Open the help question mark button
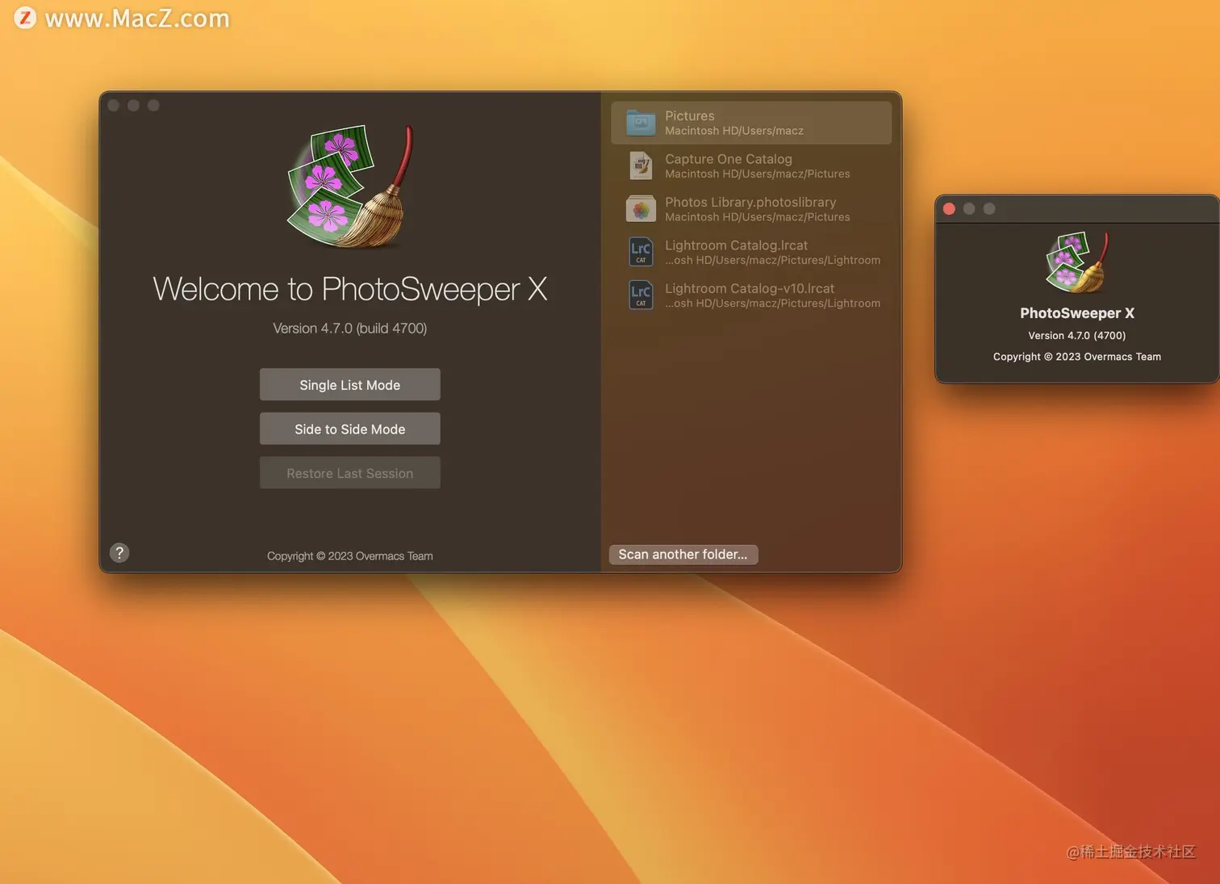The image size is (1220, 884). click(x=119, y=553)
